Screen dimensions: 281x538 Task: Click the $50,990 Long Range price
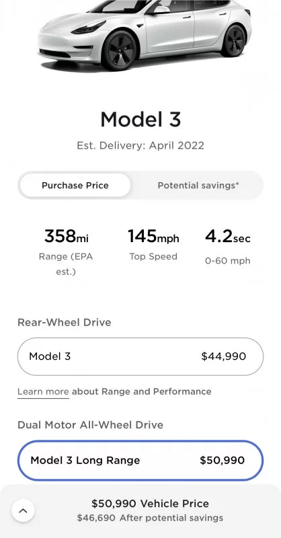[223, 461]
